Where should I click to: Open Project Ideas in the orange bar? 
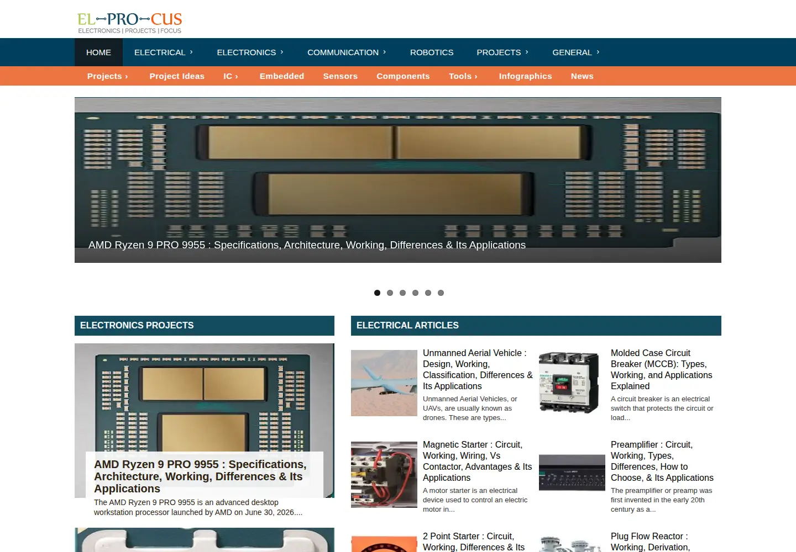coord(177,76)
